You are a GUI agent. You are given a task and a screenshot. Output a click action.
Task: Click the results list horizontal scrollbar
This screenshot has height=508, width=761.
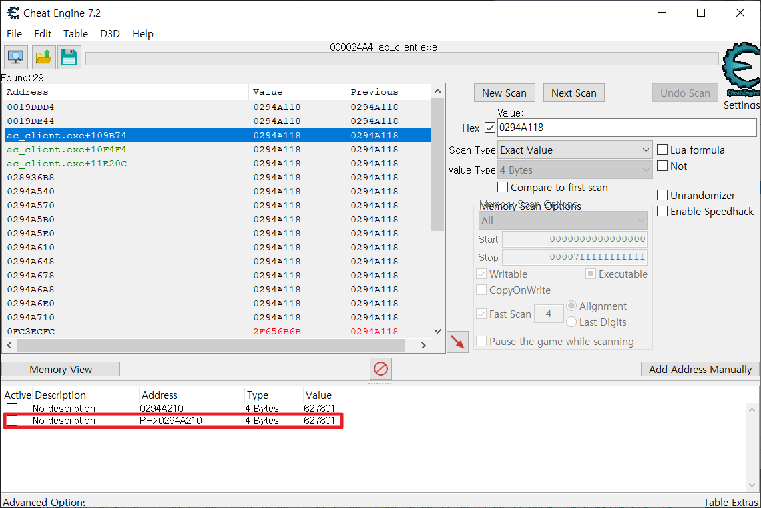[x=211, y=346]
